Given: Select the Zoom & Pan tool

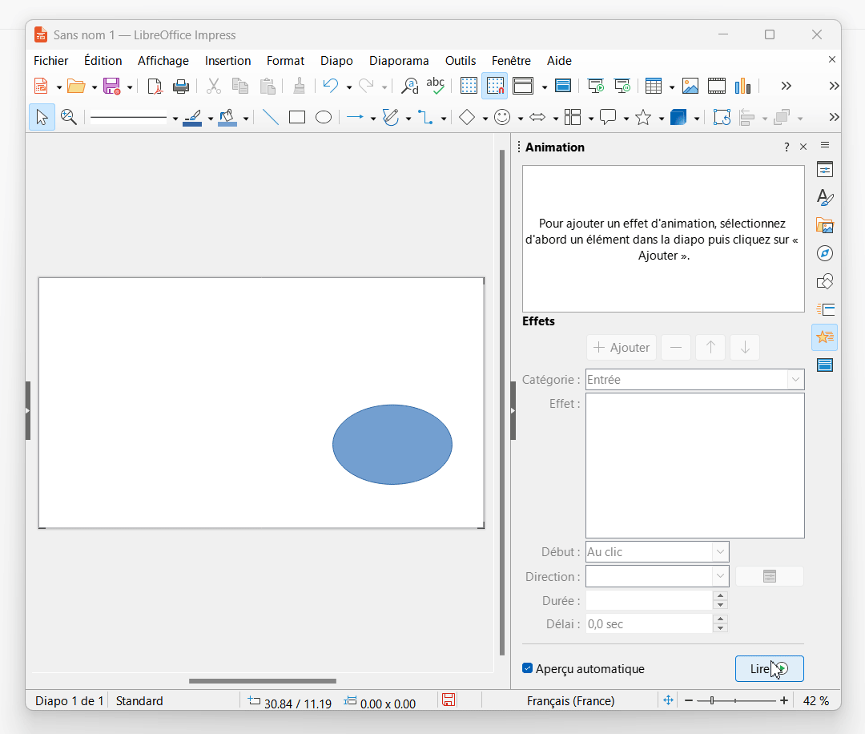Looking at the screenshot, I should 68,117.
